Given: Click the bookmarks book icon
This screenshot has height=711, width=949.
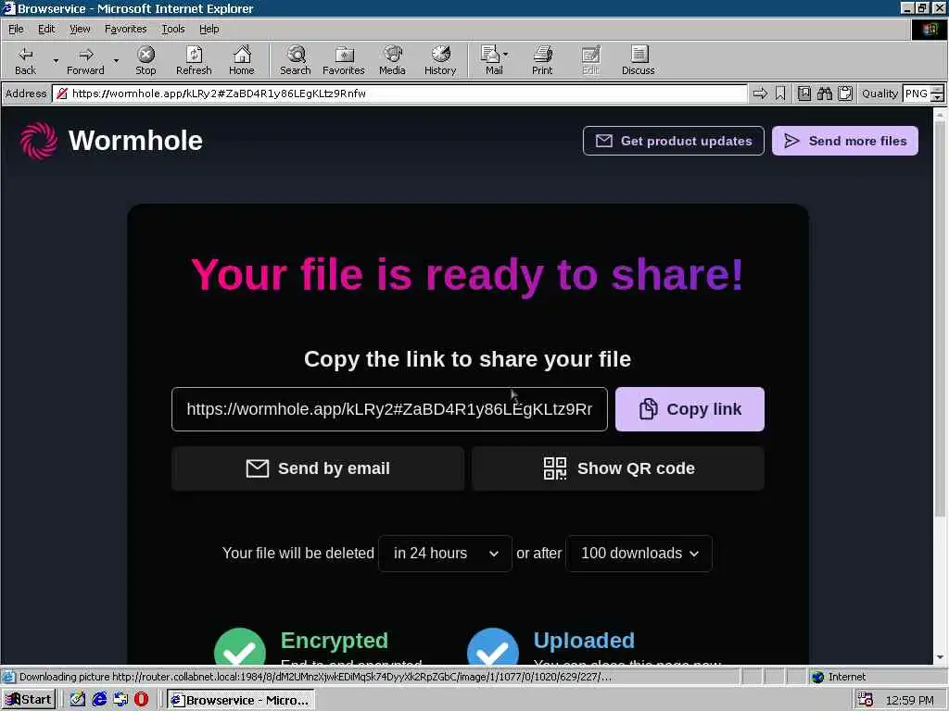Looking at the screenshot, I should click(x=803, y=94).
